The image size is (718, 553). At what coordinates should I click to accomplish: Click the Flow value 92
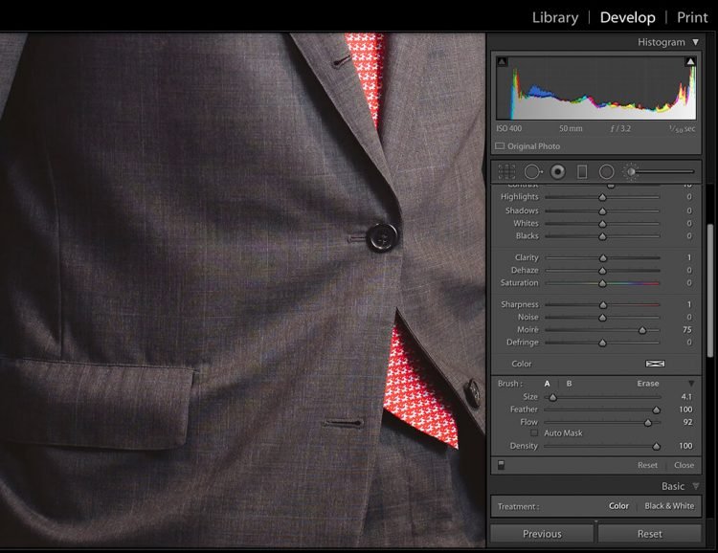pos(687,422)
